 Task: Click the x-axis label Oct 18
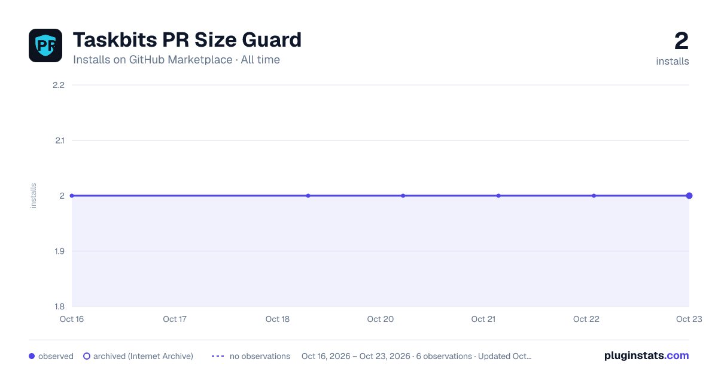coord(278,319)
